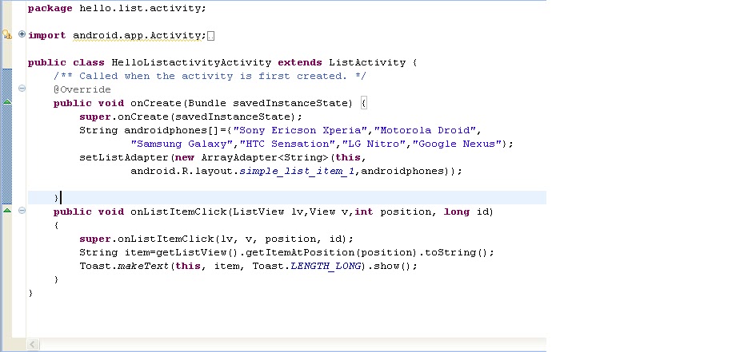Click the setListAdapter method call
Image resolution: width=732 pixels, height=352 pixels.
click(x=124, y=157)
